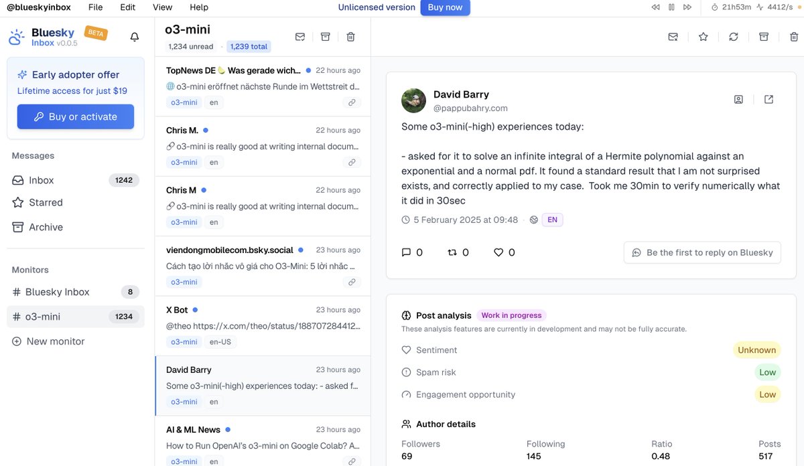The image size is (804, 466).
Task: Open the Help menu
Action: (199, 7)
